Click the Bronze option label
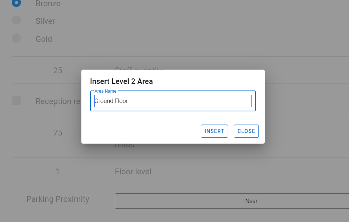 point(48,4)
